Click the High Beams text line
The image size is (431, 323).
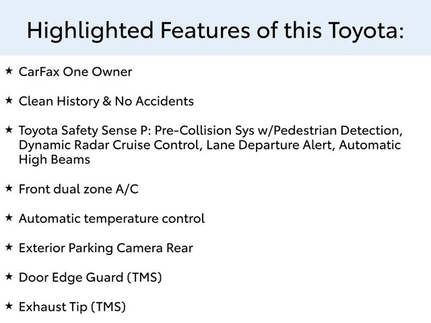pos(55,159)
